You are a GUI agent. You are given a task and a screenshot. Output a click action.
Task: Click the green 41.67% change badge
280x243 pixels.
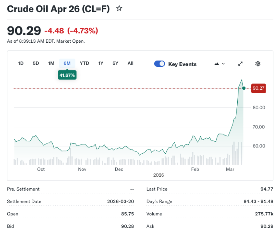67,75
